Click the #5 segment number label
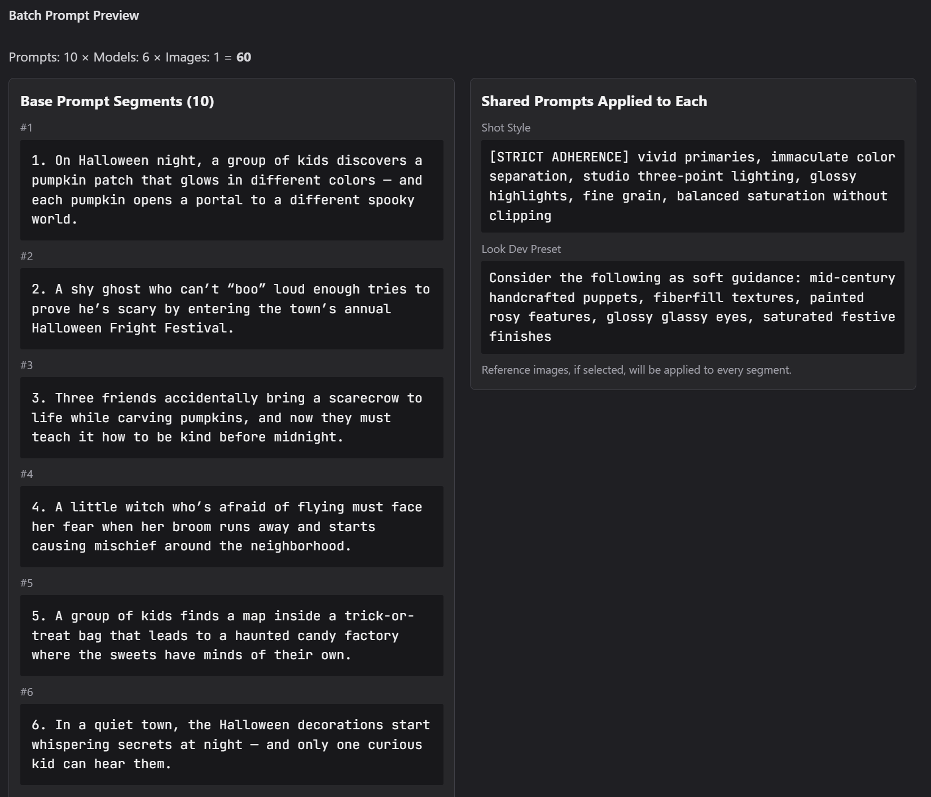This screenshot has width=931, height=797. pos(27,583)
